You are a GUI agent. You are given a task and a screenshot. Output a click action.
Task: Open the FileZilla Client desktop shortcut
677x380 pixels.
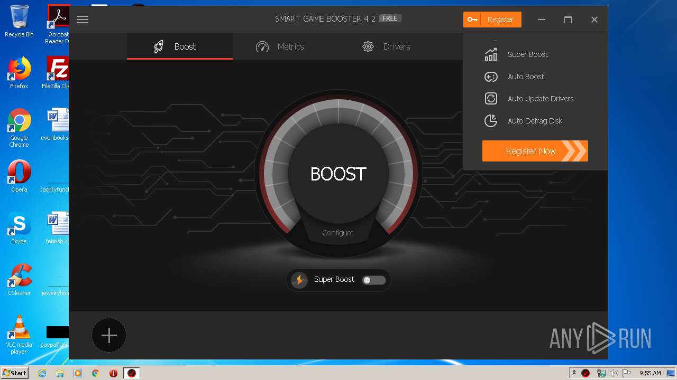pos(56,73)
